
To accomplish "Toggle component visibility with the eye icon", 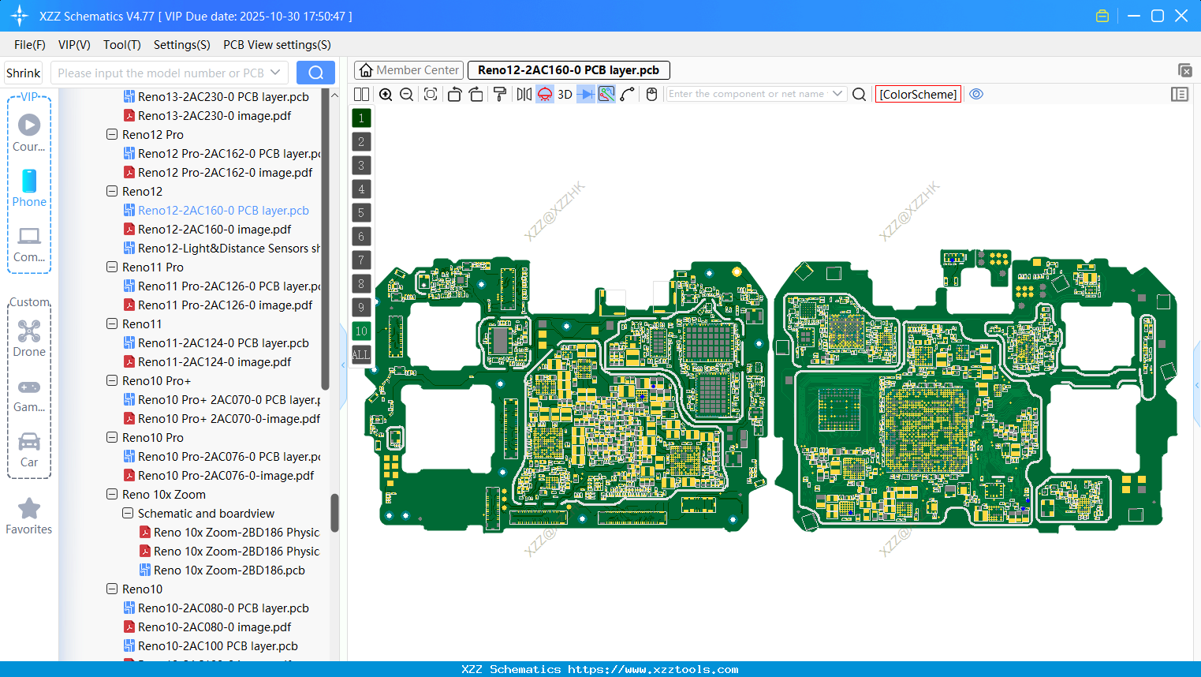I will tap(976, 94).
